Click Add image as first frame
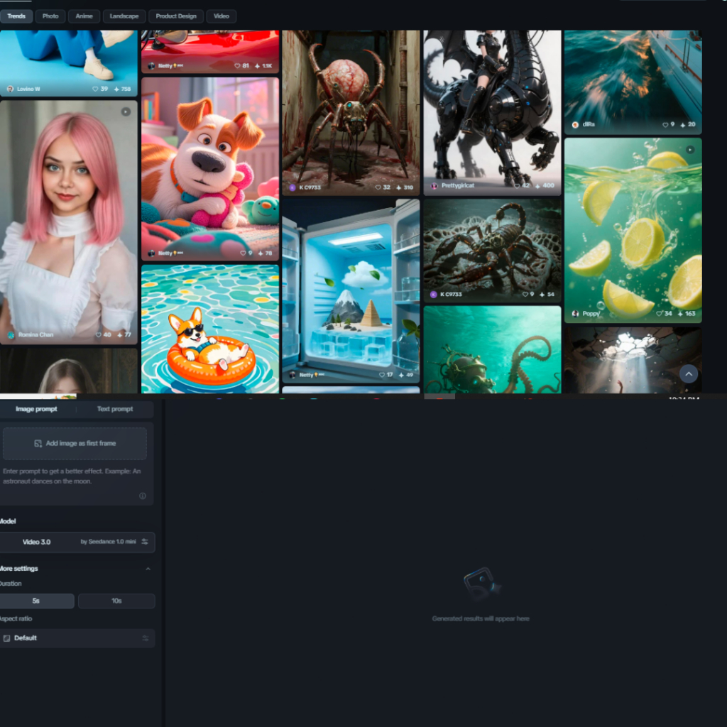727x727 pixels. [75, 444]
